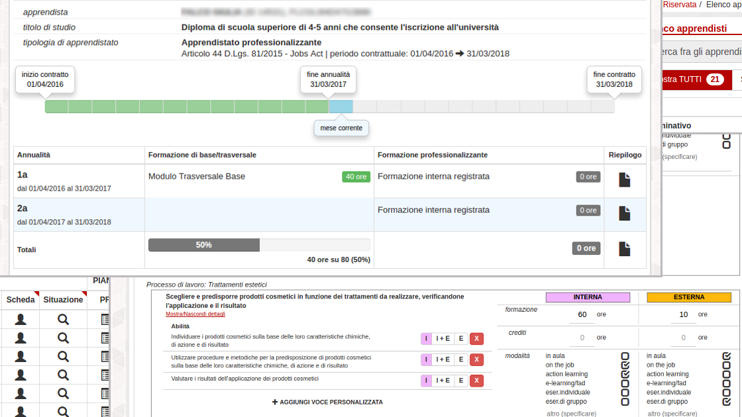Enable Interna 'e-learning/fad' checkbox
Image resolution: width=742 pixels, height=417 pixels.
[625, 383]
